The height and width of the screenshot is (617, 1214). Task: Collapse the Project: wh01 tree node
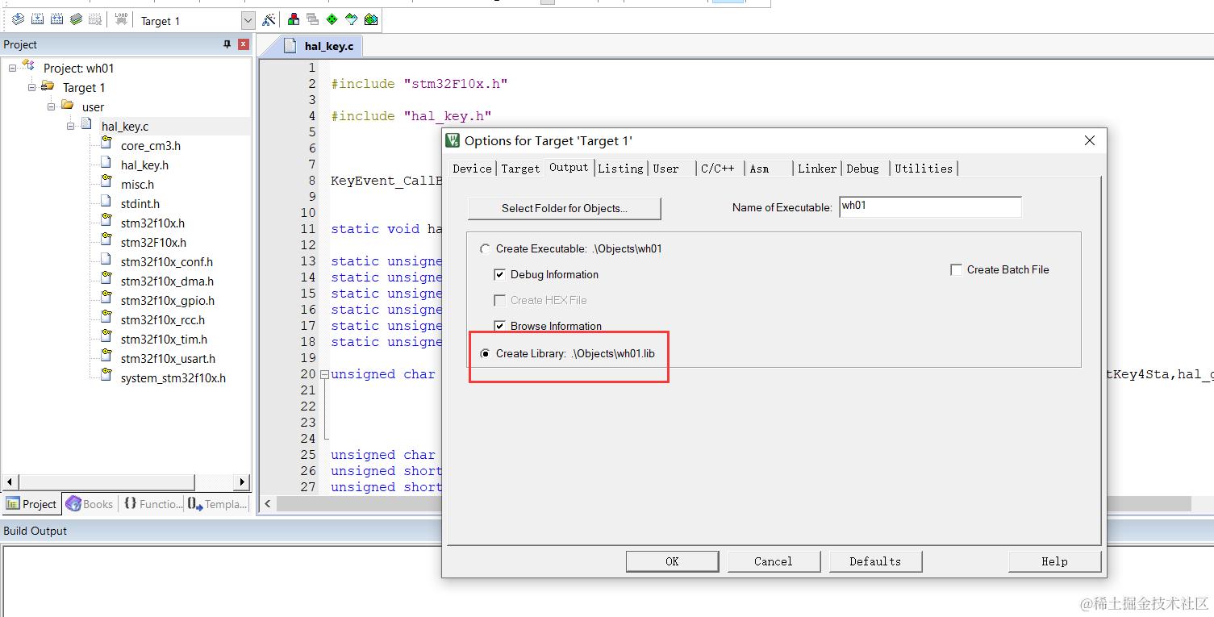click(x=12, y=68)
